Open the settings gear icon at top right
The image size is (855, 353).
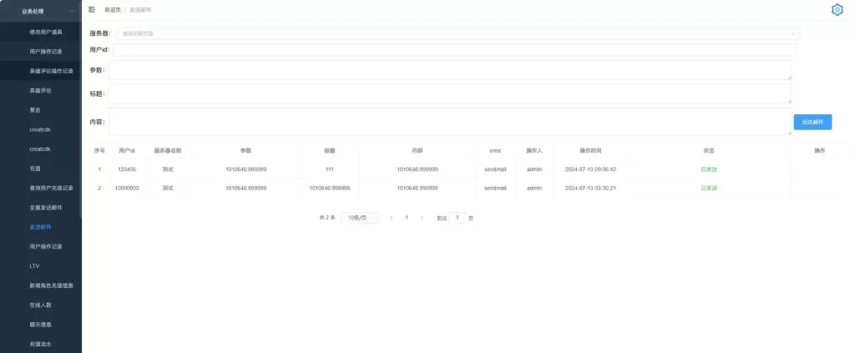tap(837, 10)
